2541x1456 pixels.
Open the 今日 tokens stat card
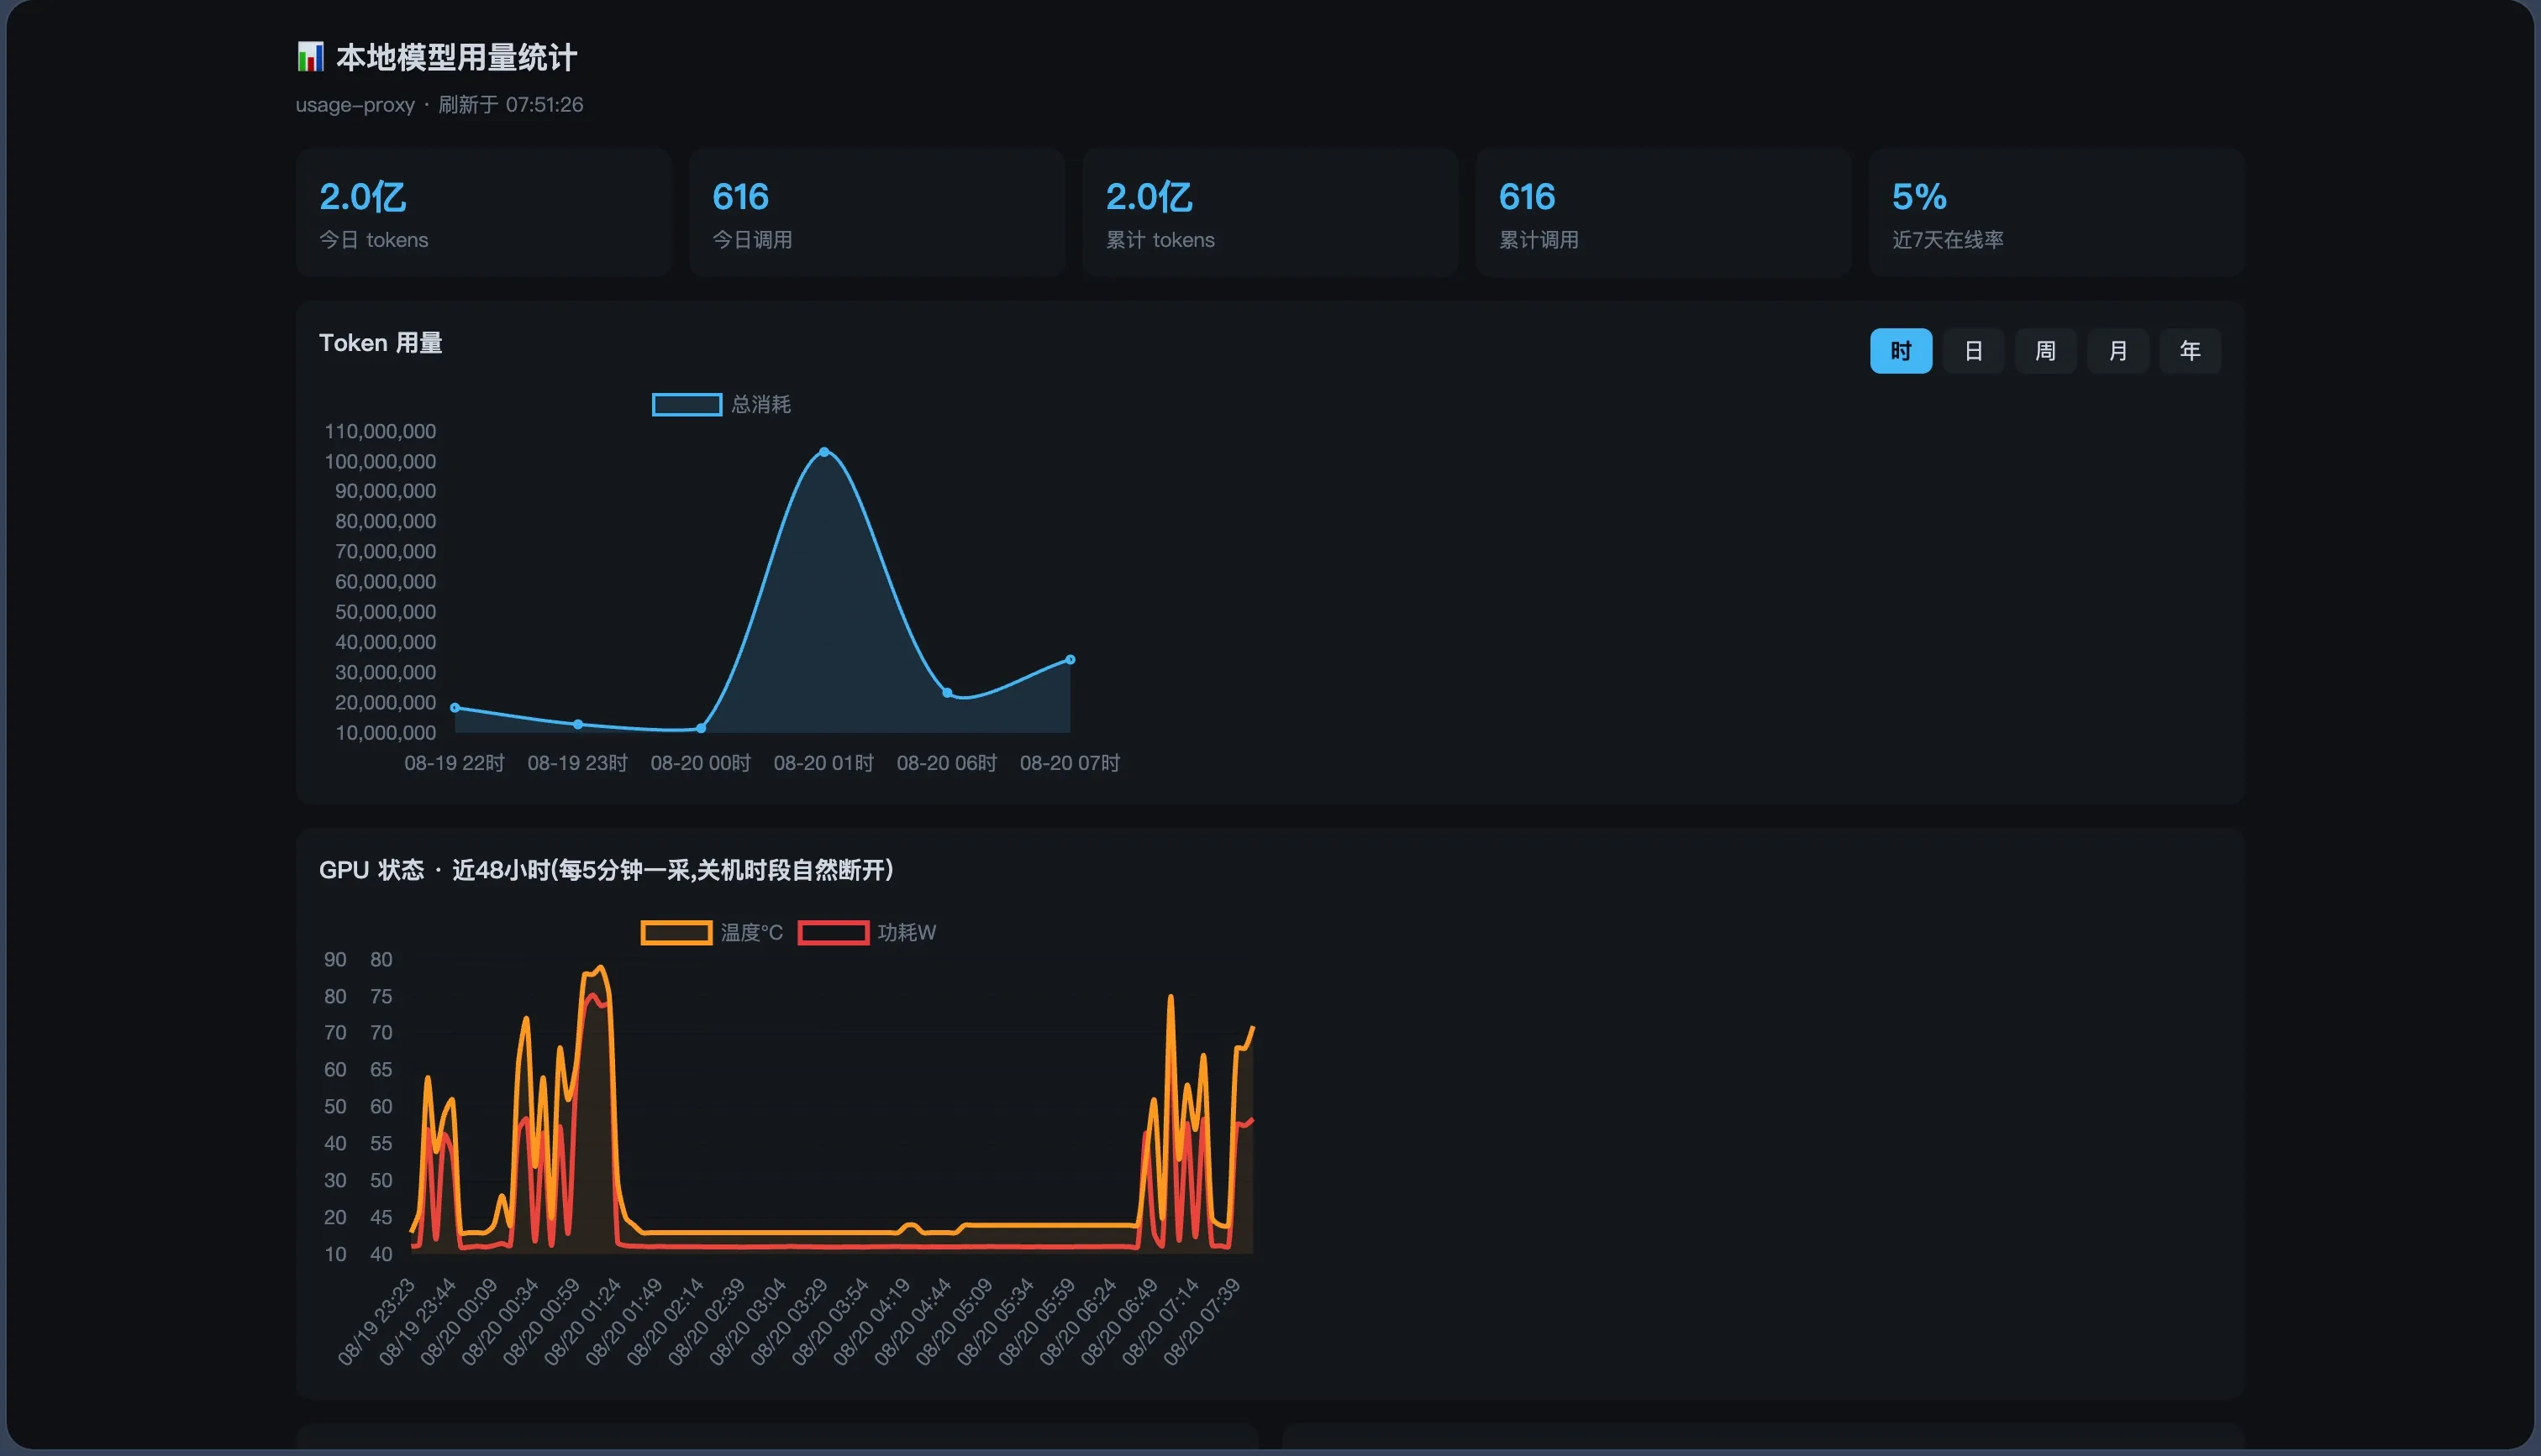tap(483, 213)
